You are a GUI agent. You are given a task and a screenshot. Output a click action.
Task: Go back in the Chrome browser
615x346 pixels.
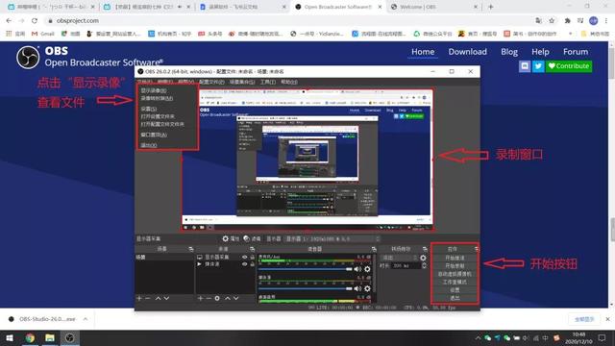click(x=9, y=20)
